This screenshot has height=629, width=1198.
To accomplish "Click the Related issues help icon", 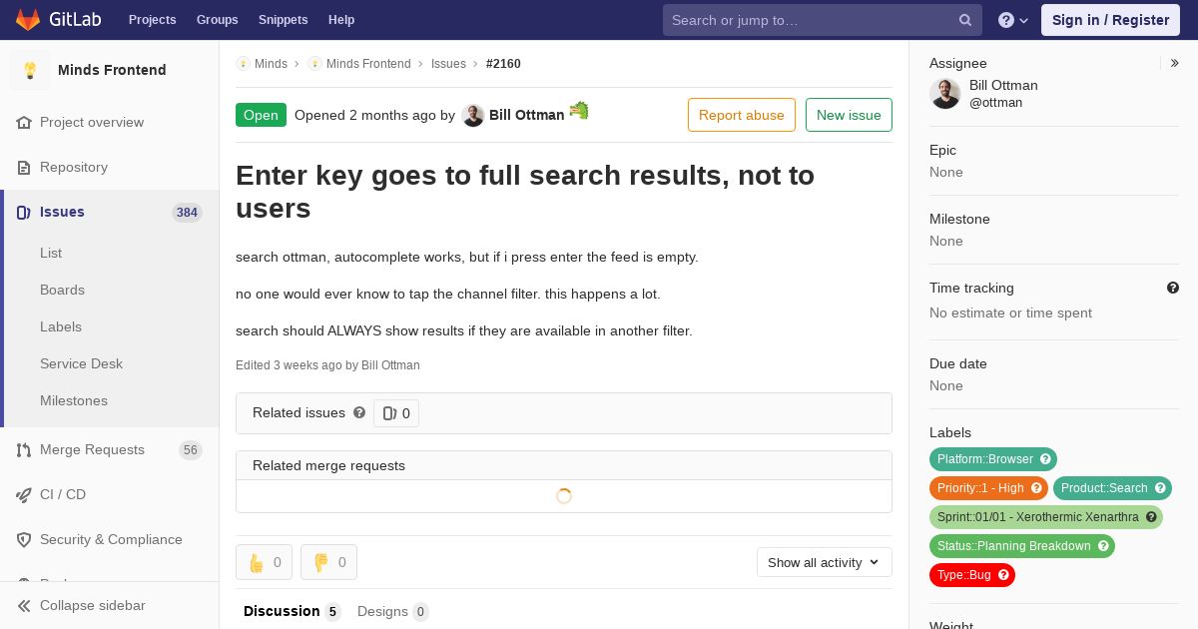I will (359, 412).
